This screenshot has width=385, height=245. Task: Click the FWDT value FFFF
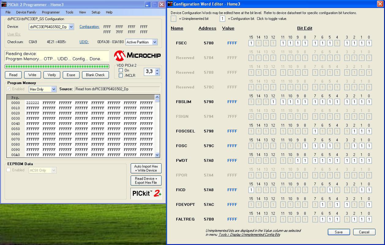pyautogui.click(x=232, y=161)
